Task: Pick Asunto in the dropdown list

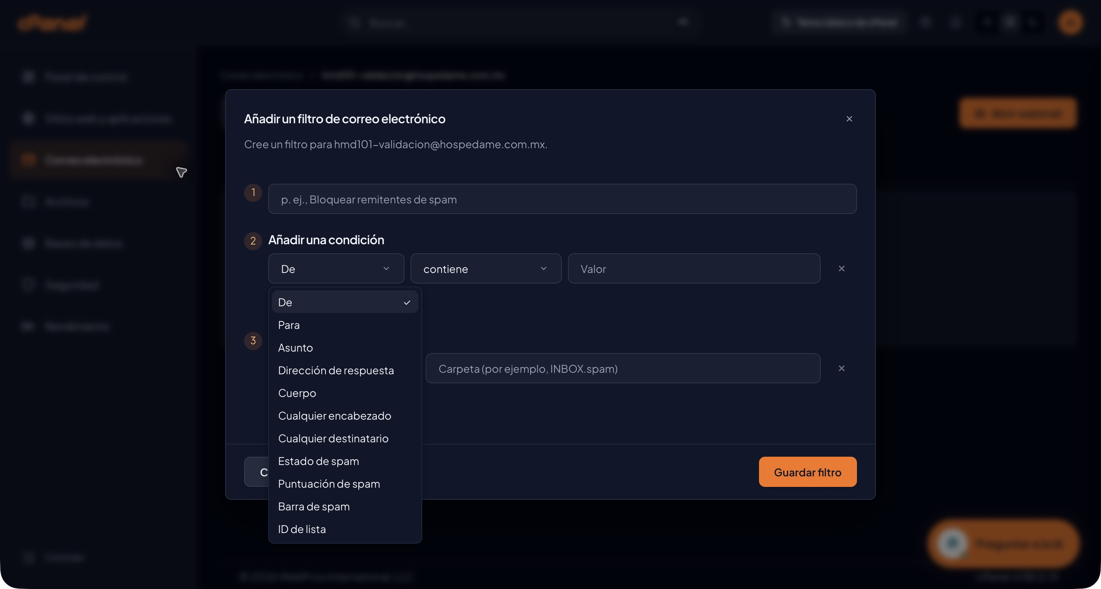Action: [x=345, y=348]
